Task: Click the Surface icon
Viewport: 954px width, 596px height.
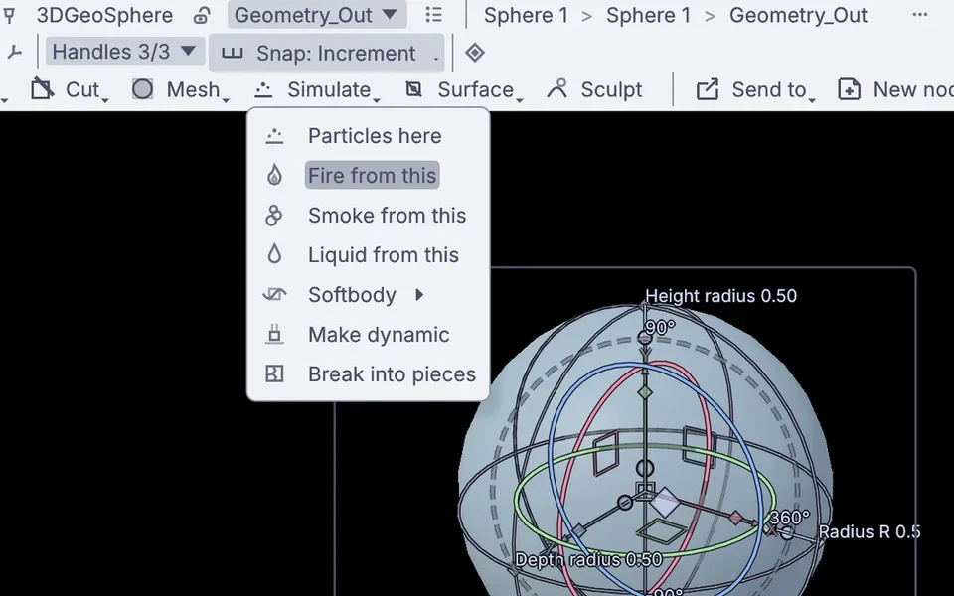Action: [413, 89]
